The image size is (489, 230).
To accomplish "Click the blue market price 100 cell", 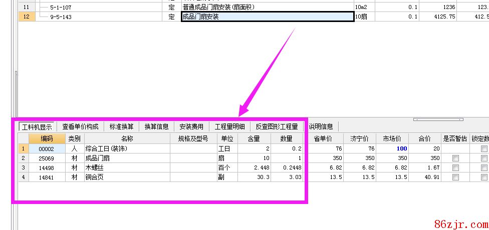I will click(x=392, y=148).
